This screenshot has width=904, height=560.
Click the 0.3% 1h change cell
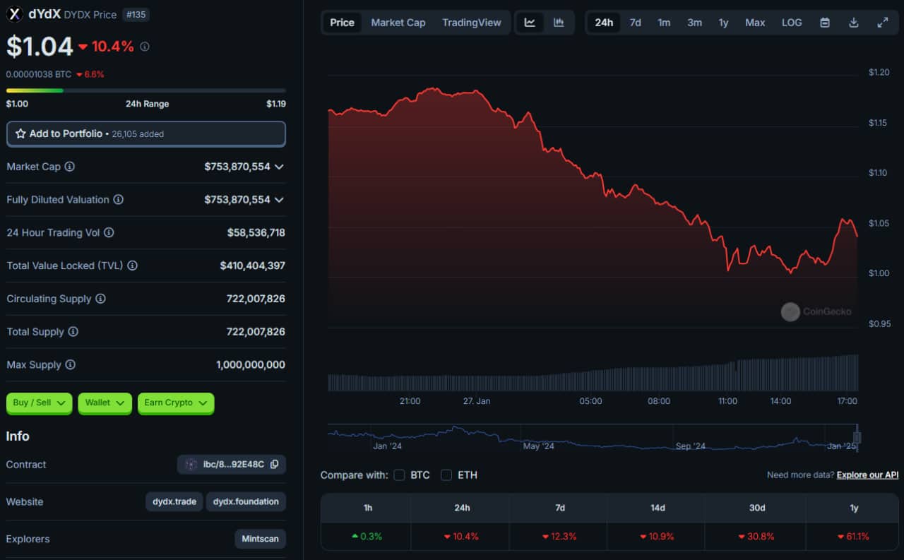coord(366,536)
